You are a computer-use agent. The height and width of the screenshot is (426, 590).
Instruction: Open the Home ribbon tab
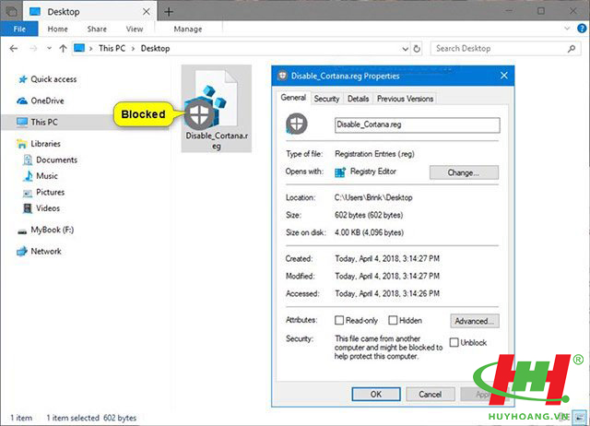pyautogui.click(x=57, y=29)
